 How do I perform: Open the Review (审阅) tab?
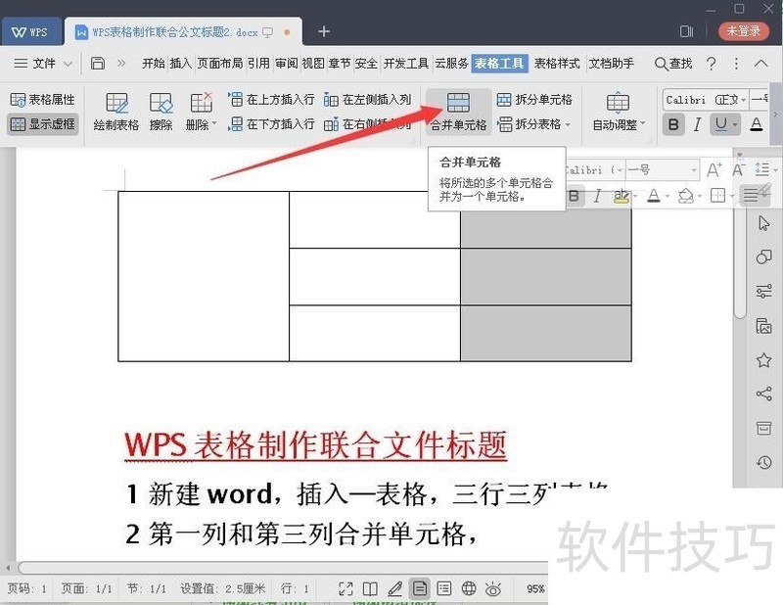287,63
